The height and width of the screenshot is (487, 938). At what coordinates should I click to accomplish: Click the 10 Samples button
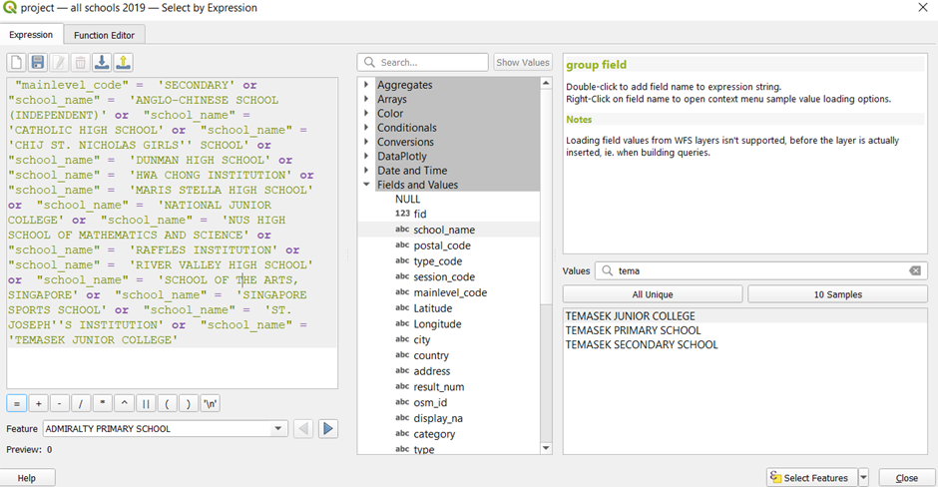click(837, 294)
